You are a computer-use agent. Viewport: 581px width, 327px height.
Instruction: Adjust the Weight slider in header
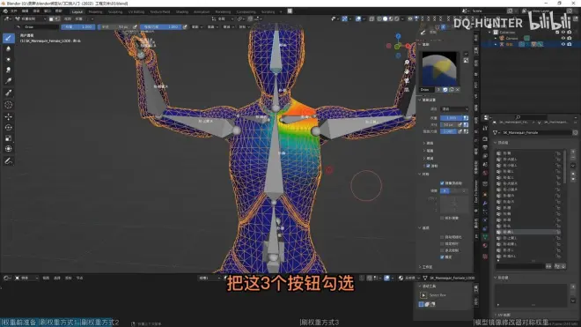77,26
